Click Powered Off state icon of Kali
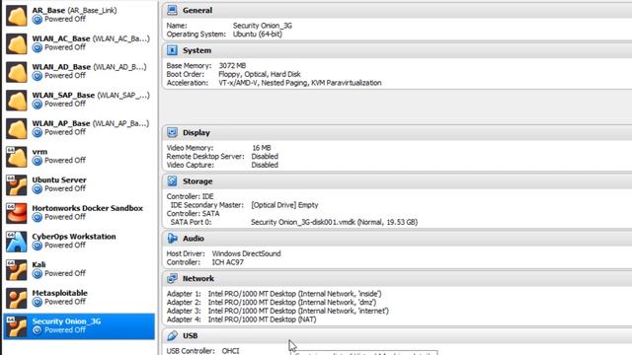Image resolution: width=632 pixels, height=355 pixels. coord(38,274)
